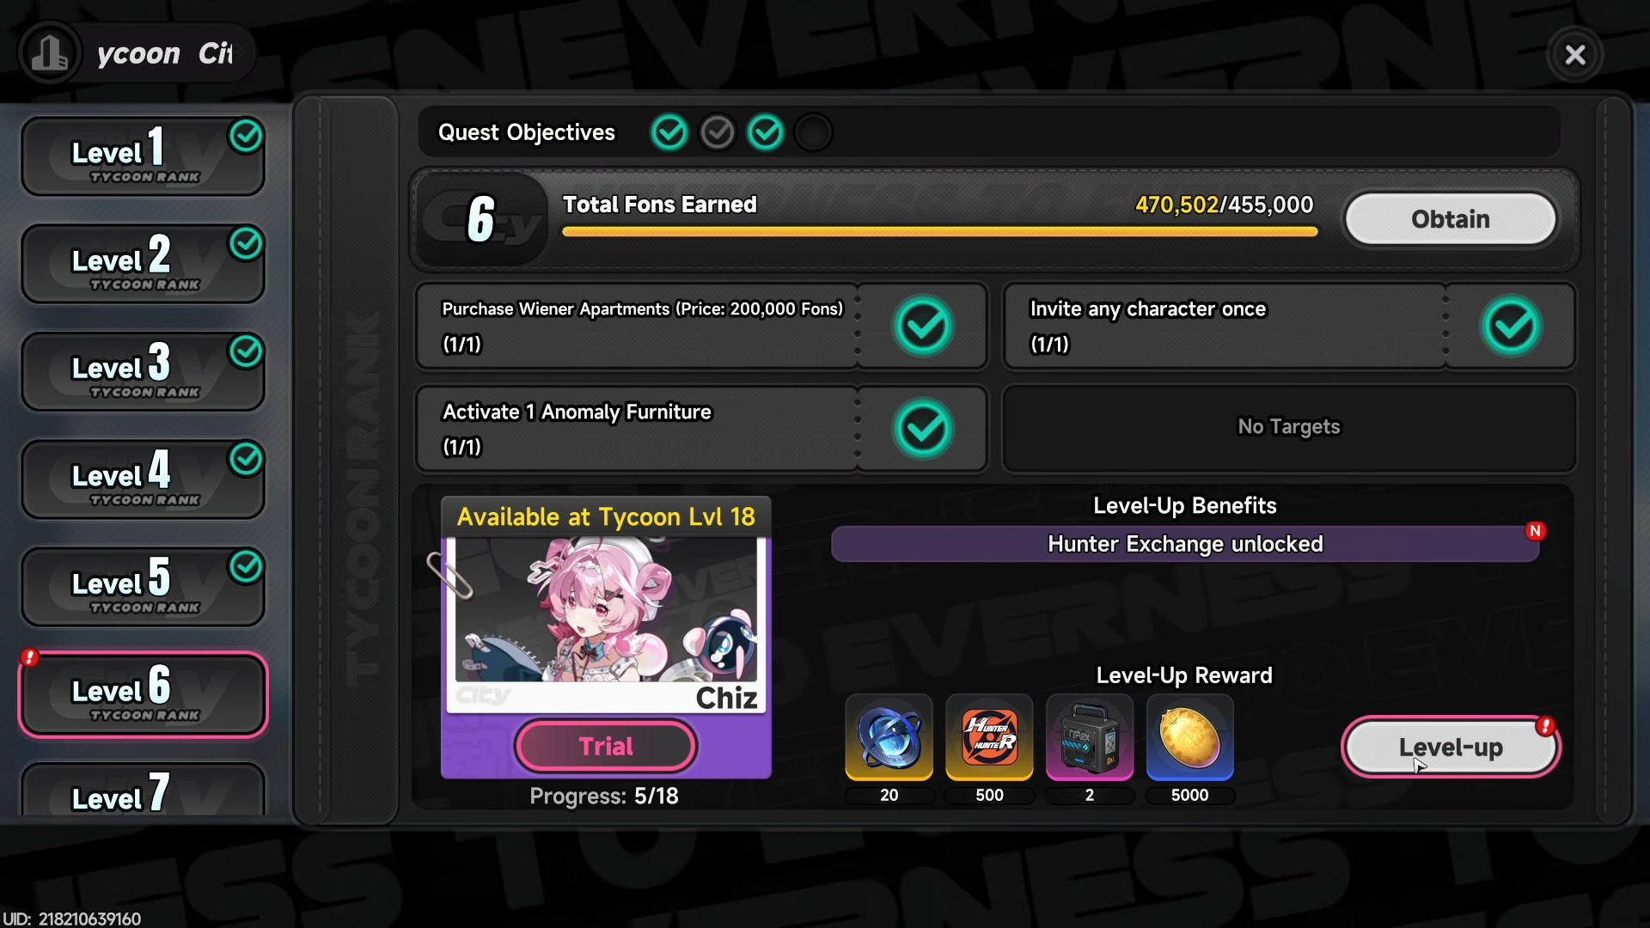Select the supply crate reward icon
This screenshot has width=1650, height=928.
tap(1089, 737)
